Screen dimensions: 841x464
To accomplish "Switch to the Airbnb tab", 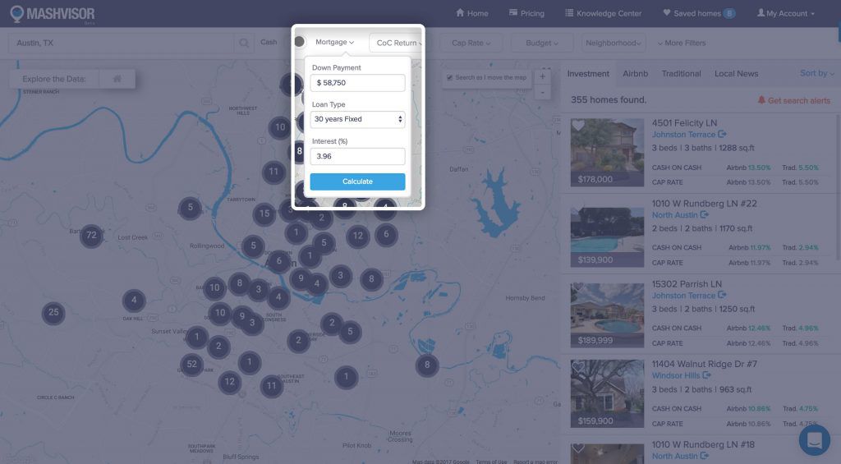I will tap(635, 73).
